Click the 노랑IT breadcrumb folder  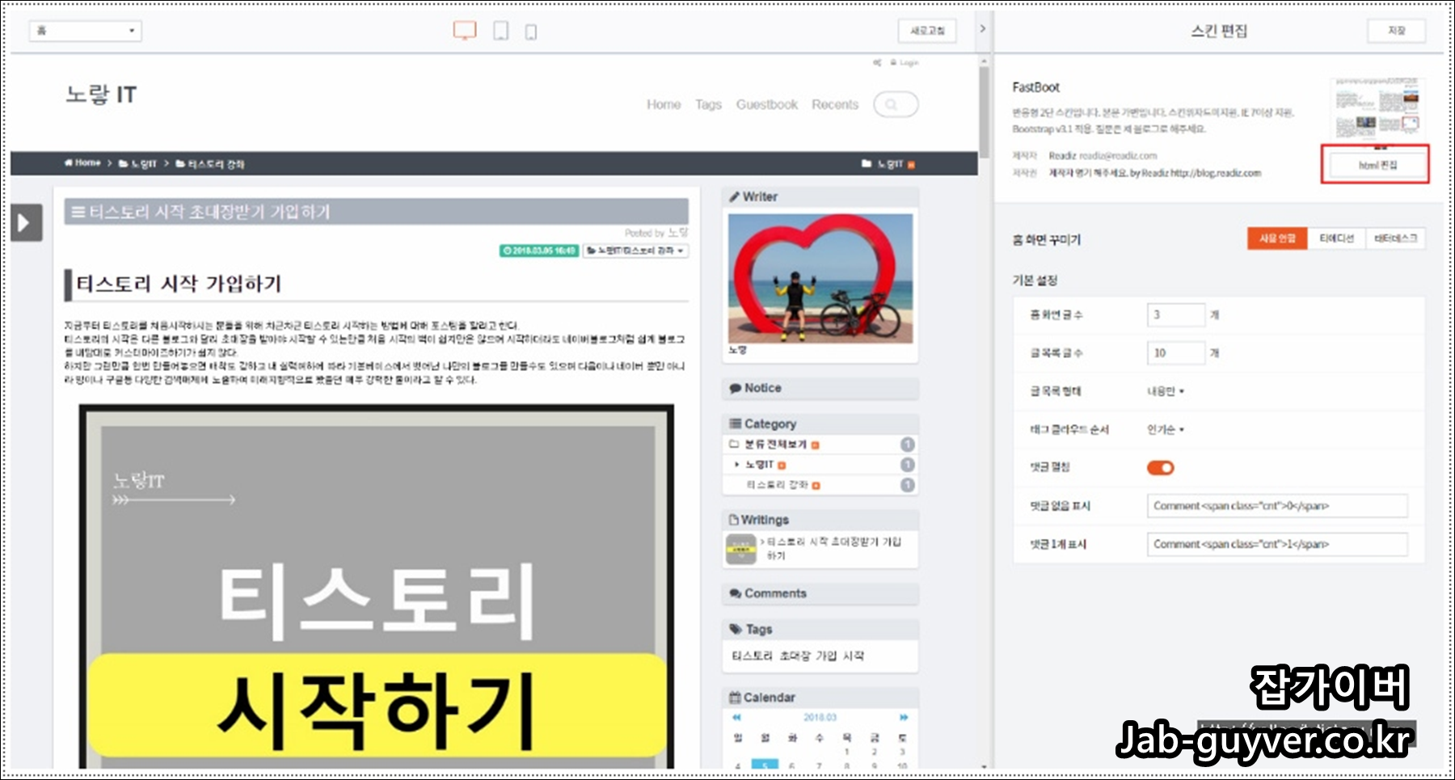pos(137,164)
